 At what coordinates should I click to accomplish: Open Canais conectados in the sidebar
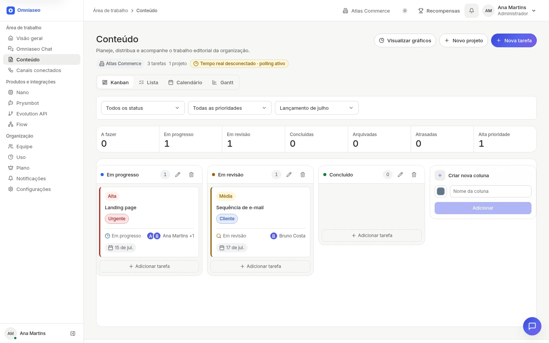pos(42,70)
